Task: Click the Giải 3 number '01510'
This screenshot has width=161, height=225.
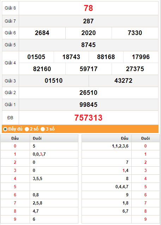Action: (x=54, y=81)
